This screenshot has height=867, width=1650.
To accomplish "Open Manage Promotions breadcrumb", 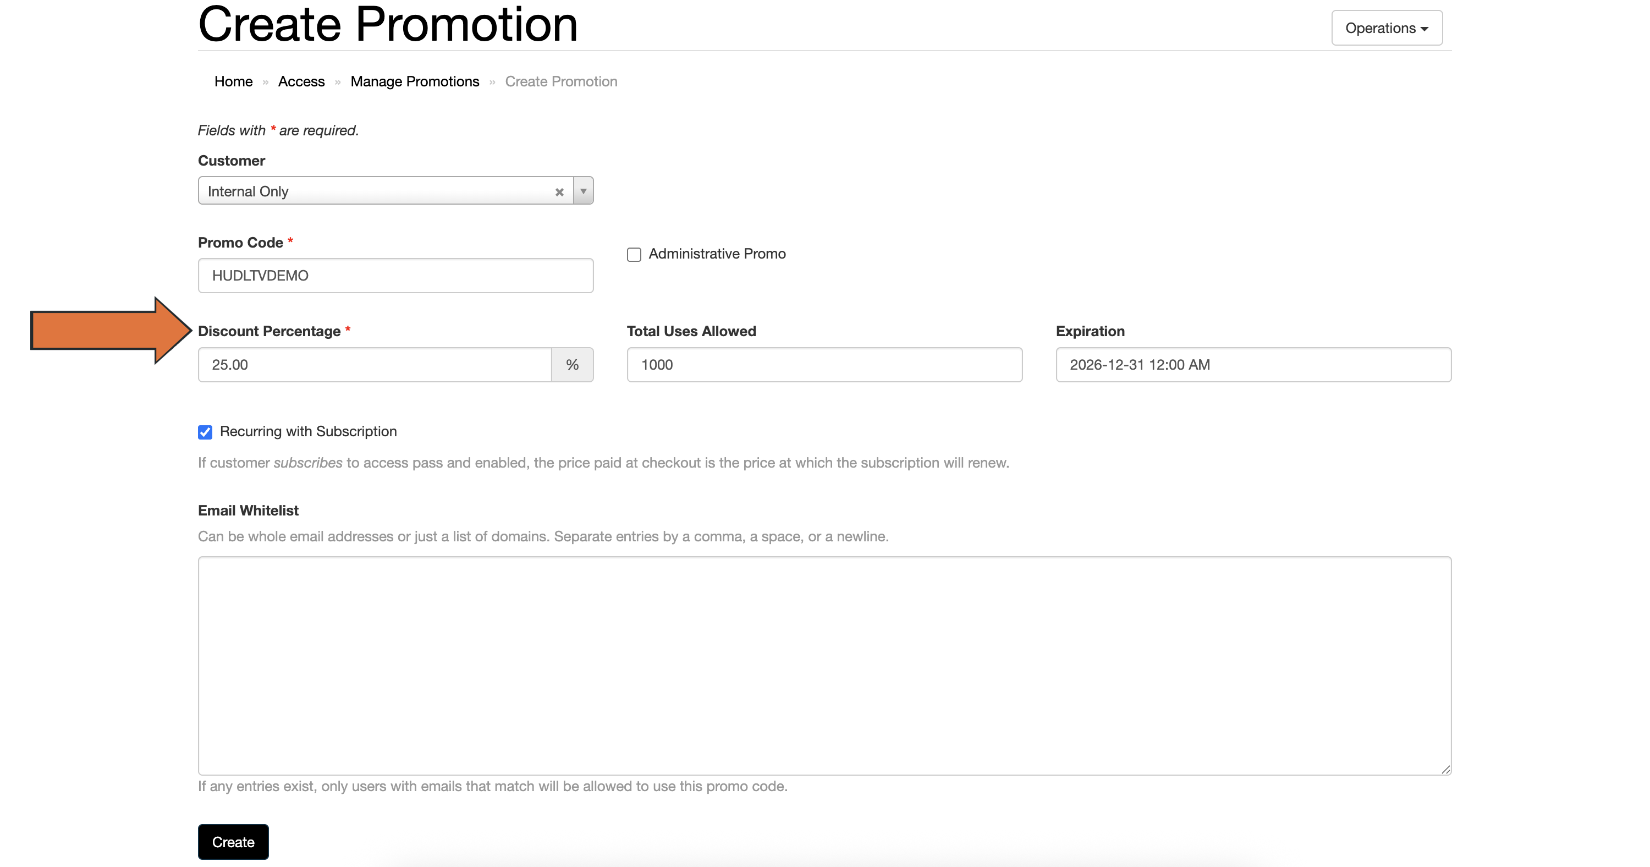I will pyautogui.click(x=414, y=81).
